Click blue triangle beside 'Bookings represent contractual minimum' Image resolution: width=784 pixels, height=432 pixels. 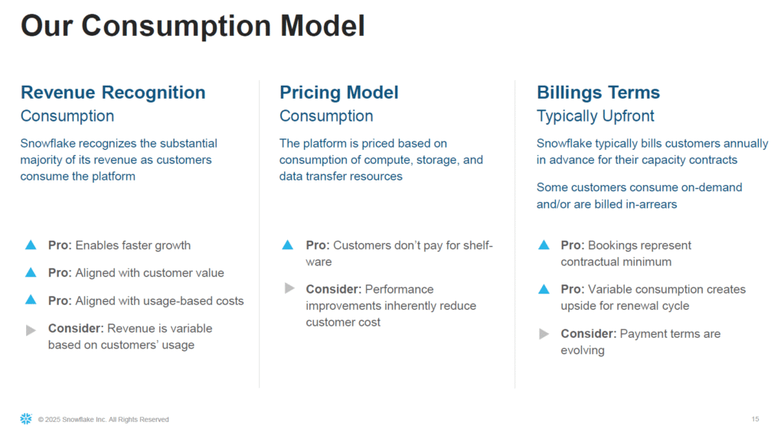click(544, 245)
